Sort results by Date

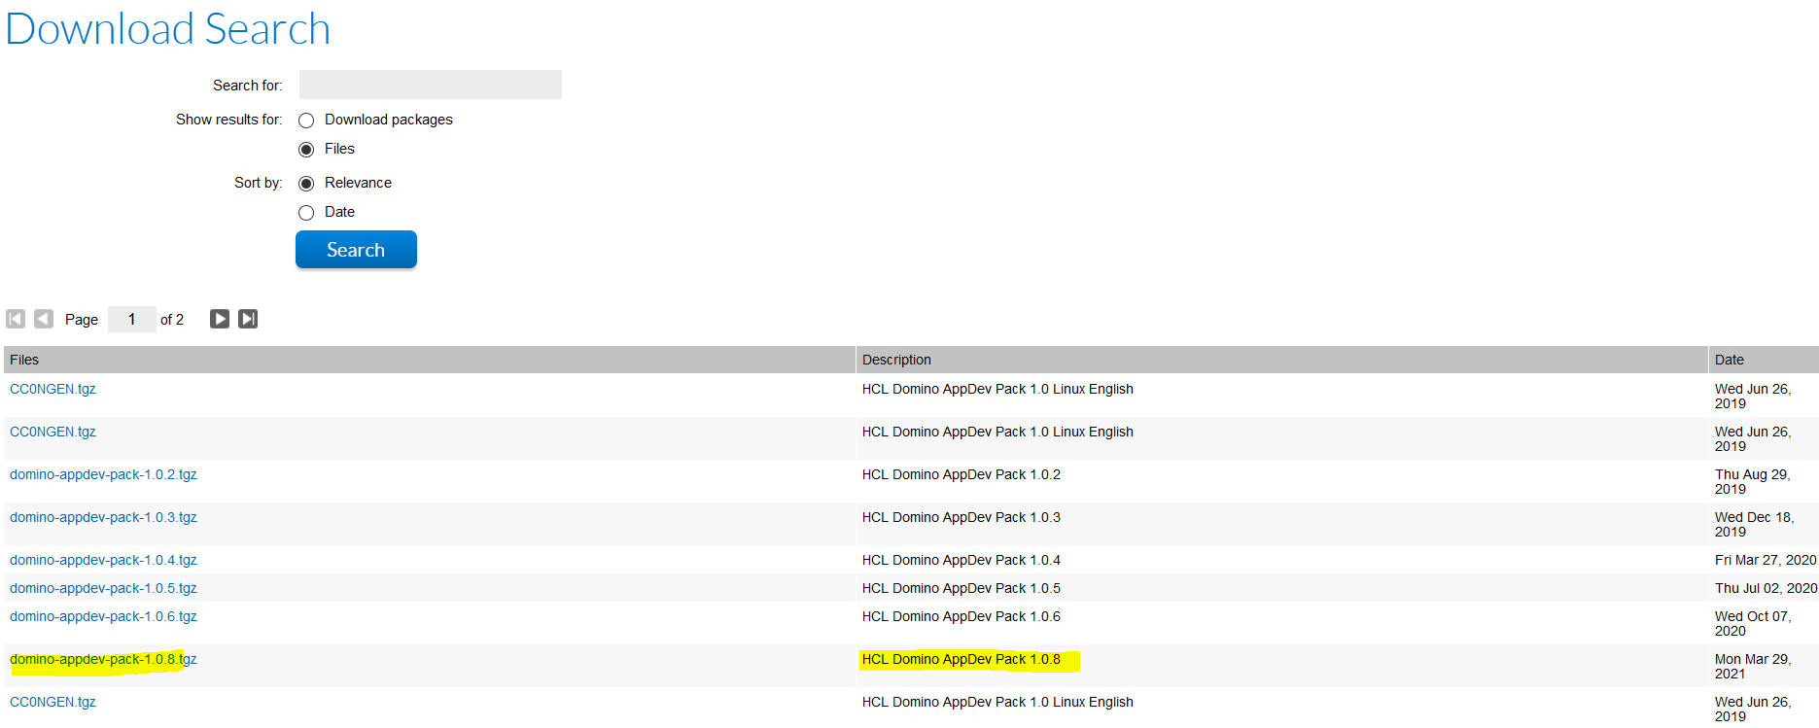306,213
